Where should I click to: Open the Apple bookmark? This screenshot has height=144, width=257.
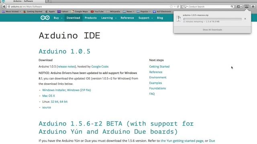tap(50, 12)
